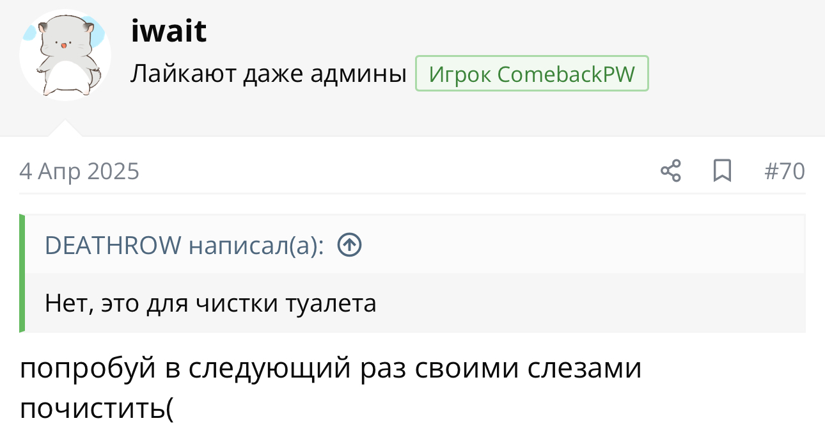Jump to original post via circled up arrow
Viewport: 825px width, 439px height.
349,244
